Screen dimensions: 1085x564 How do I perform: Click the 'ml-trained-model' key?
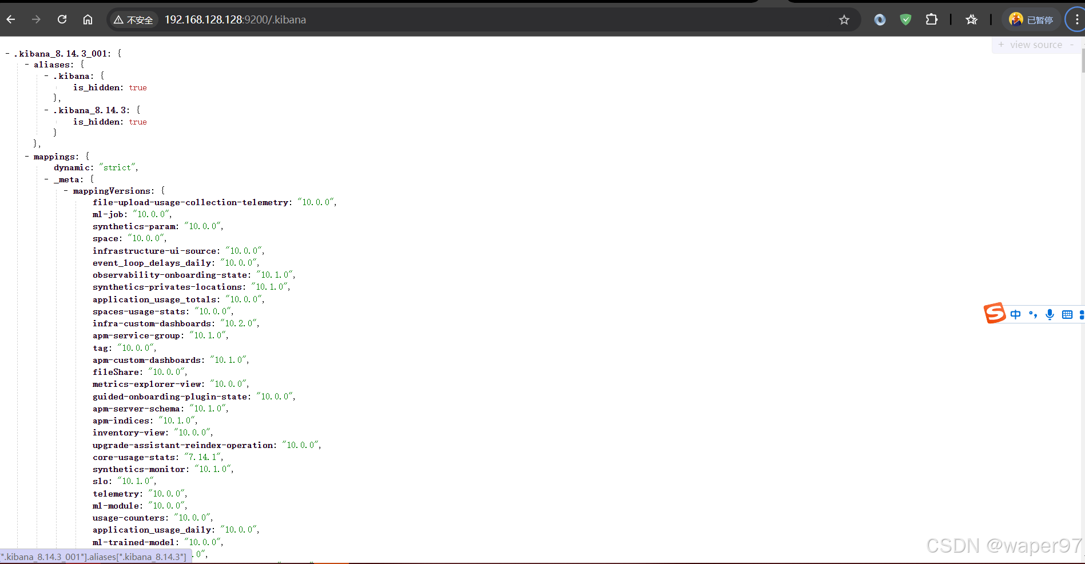click(x=134, y=542)
